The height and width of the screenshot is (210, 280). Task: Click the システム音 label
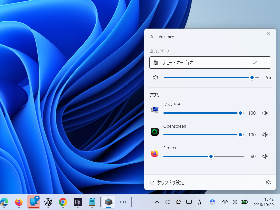click(x=172, y=104)
